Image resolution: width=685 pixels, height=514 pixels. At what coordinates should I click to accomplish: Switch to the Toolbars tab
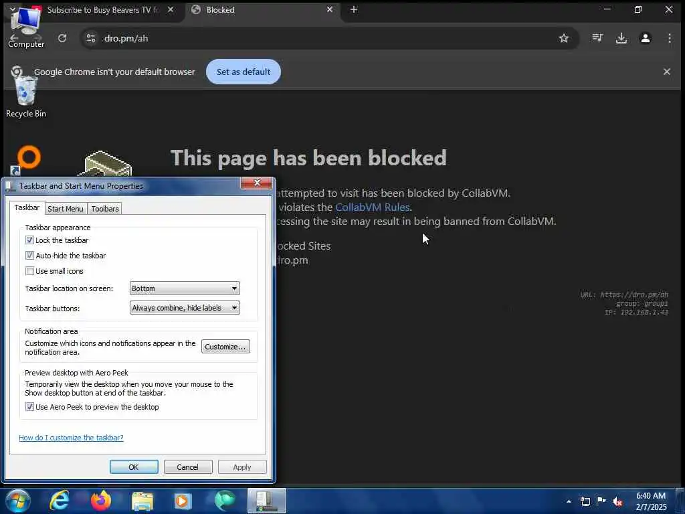105,209
